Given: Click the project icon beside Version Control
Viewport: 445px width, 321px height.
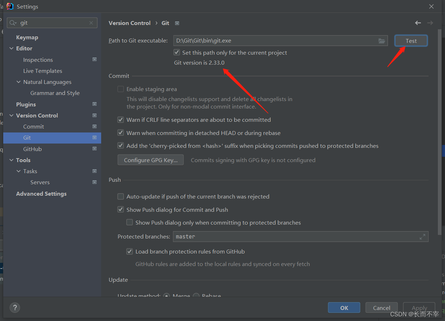Looking at the screenshot, I should coord(94,115).
